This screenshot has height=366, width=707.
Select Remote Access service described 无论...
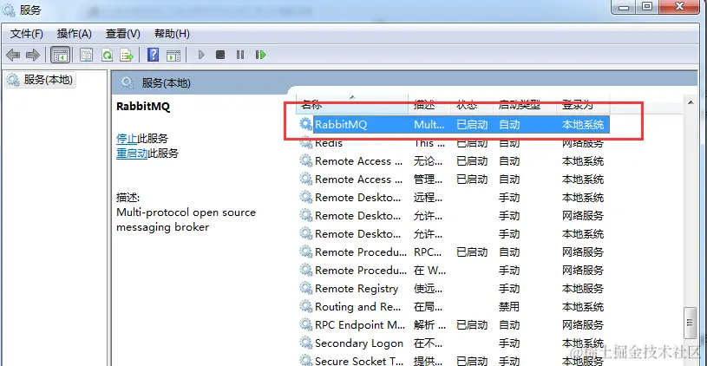tap(454, 161)
